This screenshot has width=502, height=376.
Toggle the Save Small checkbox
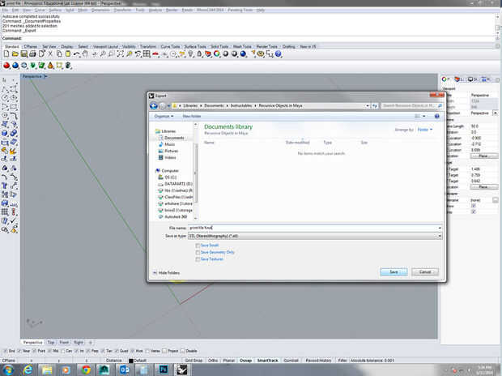[x=198, y=246]
